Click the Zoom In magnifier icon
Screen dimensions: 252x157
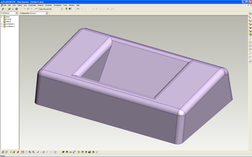(x=30, y=152)
